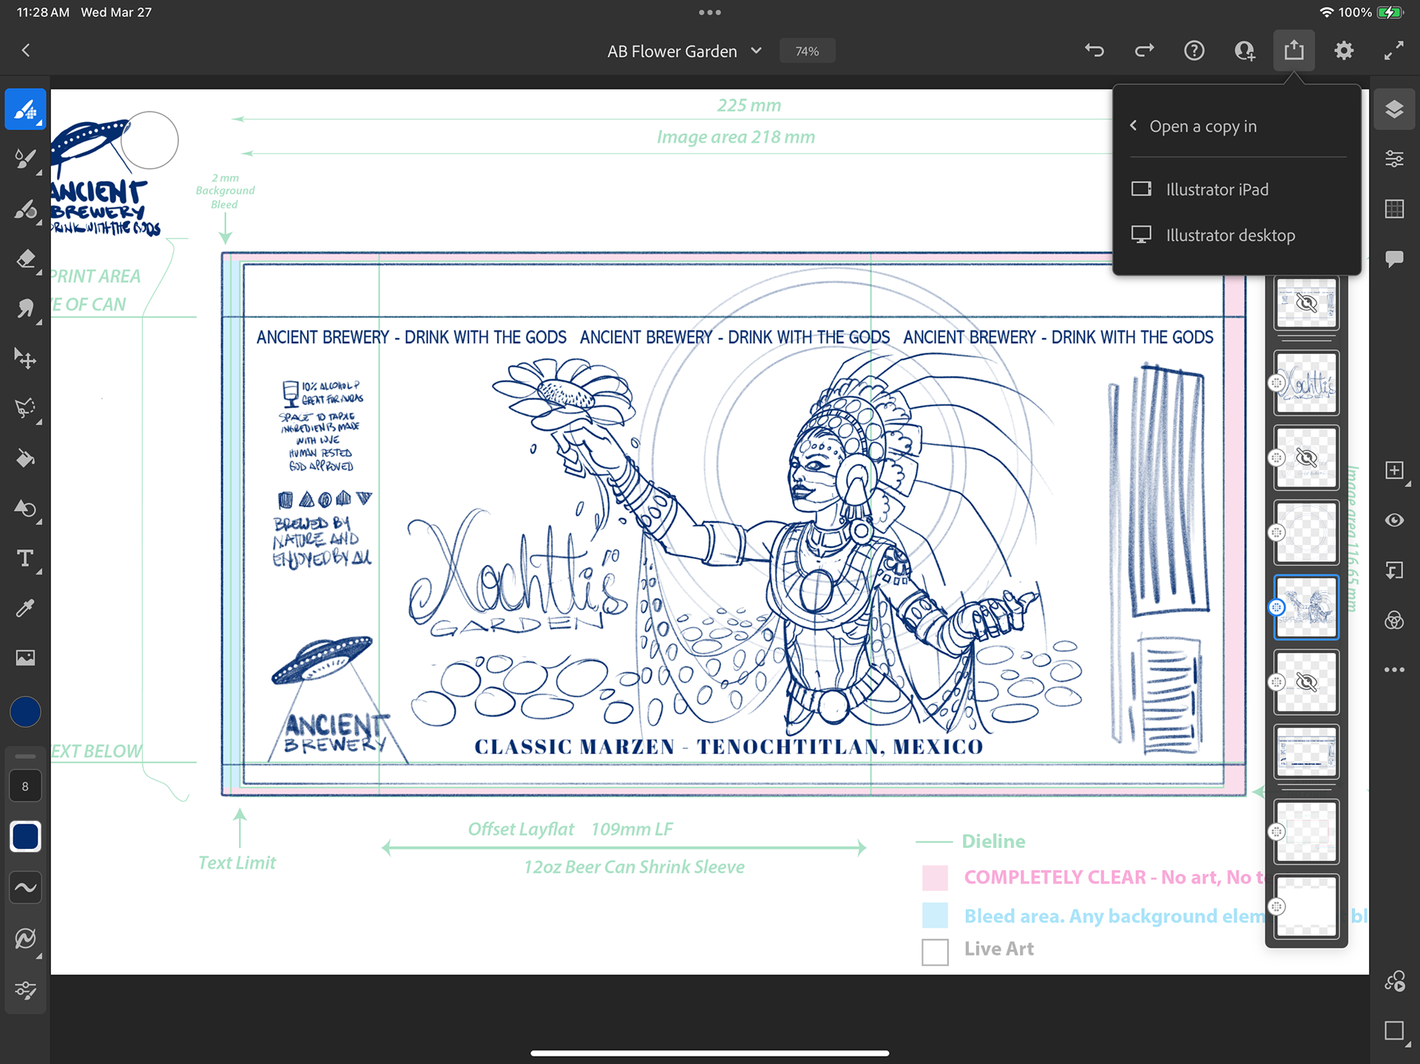Viewport: 1420px width, 1064px height.
Task: Clip layer to layer below icon
Action: 1394,570
